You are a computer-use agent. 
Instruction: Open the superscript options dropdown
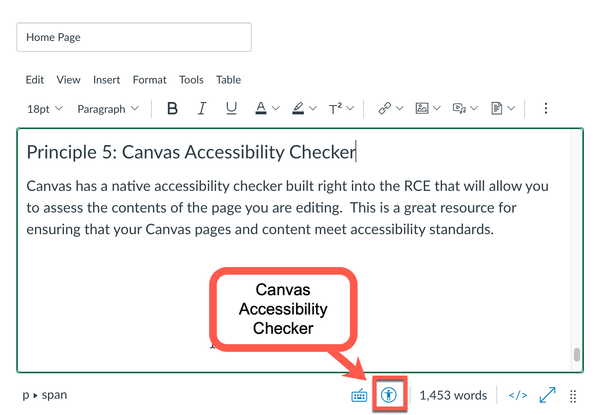350,109
